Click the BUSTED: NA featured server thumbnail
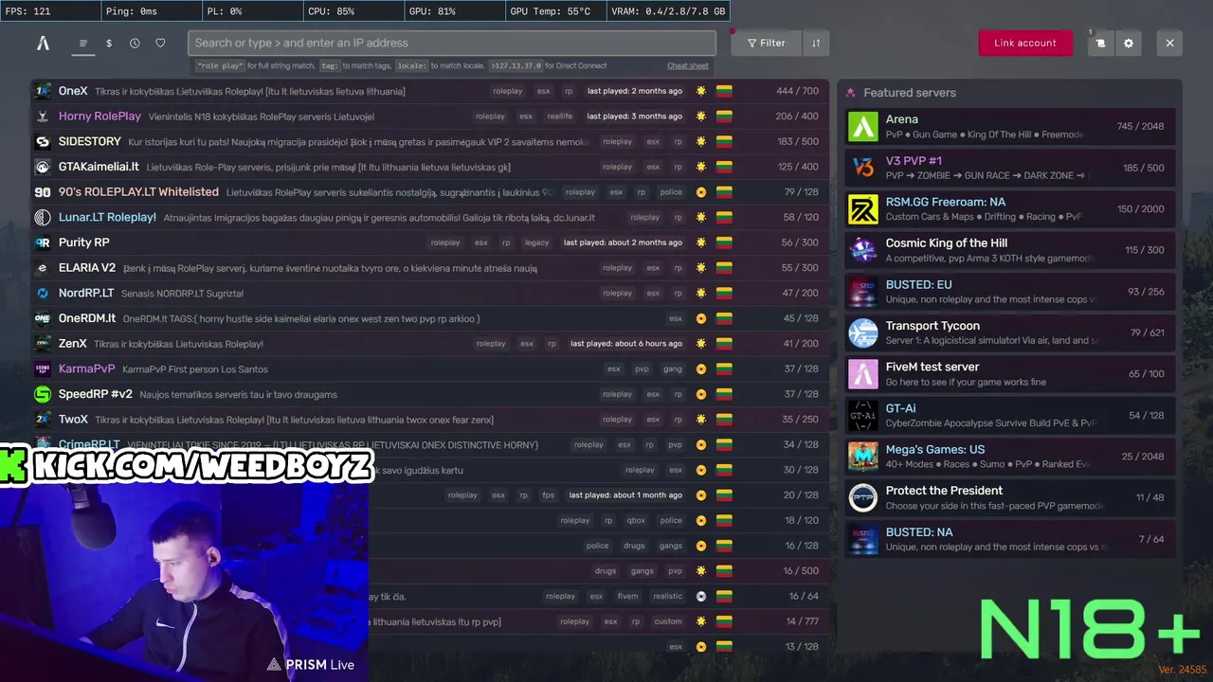This screenshot has height=682, width=1213. 862,539
